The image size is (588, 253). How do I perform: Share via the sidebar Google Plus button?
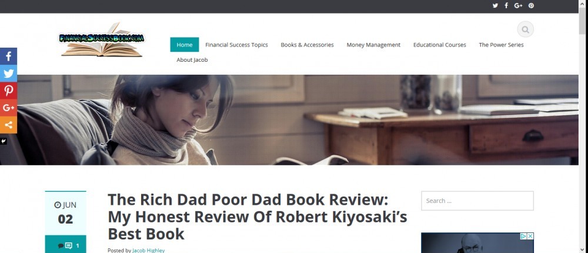(8, 108)
